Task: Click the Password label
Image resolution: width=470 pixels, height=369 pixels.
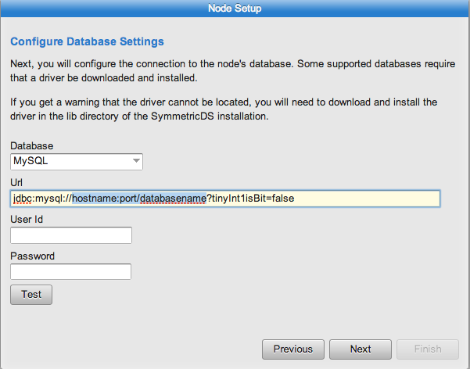Action: click(32, 256)
